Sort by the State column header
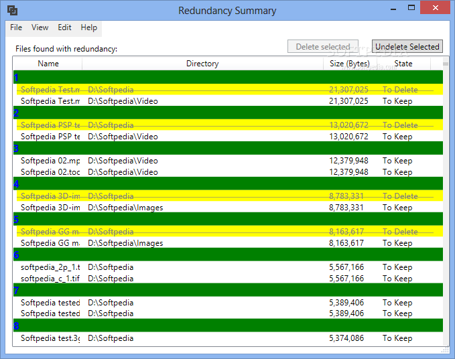455x359 pixels. click(403, 64)
